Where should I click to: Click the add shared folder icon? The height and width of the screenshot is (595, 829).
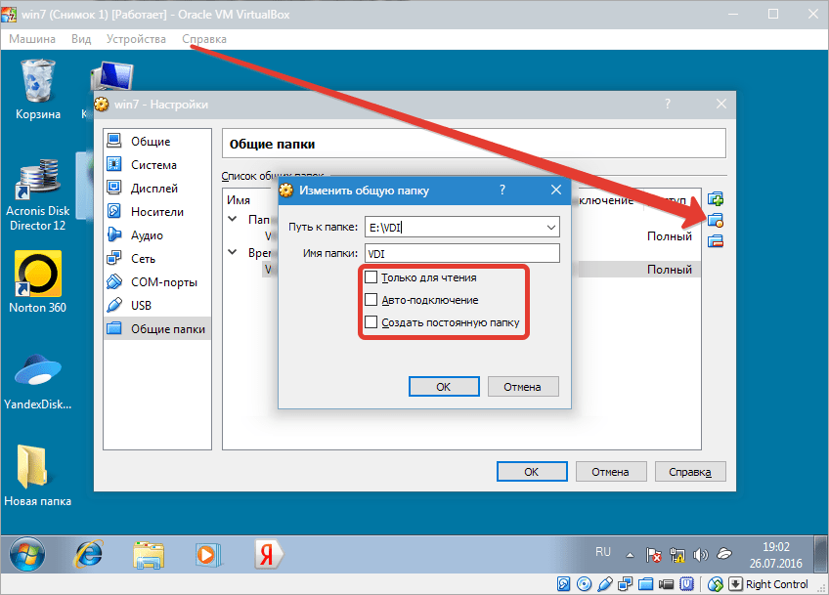pos(715,200)
